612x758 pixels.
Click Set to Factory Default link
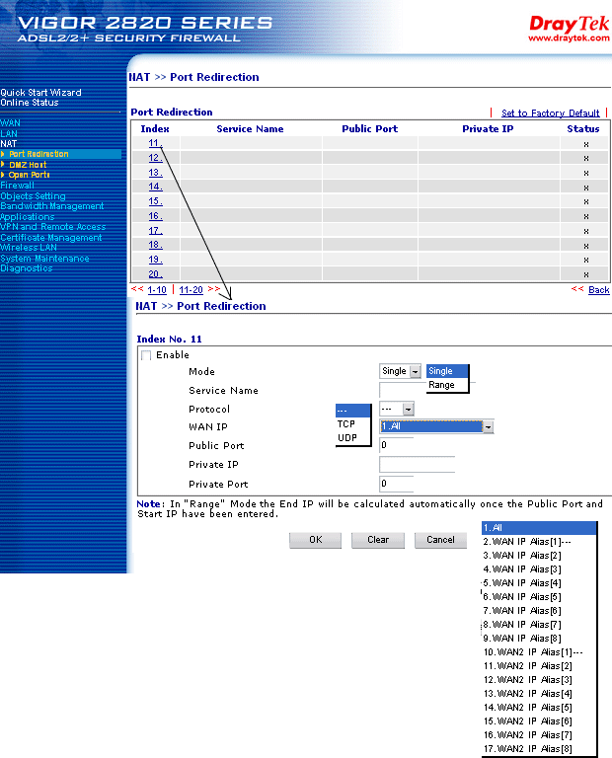(550, 114)
